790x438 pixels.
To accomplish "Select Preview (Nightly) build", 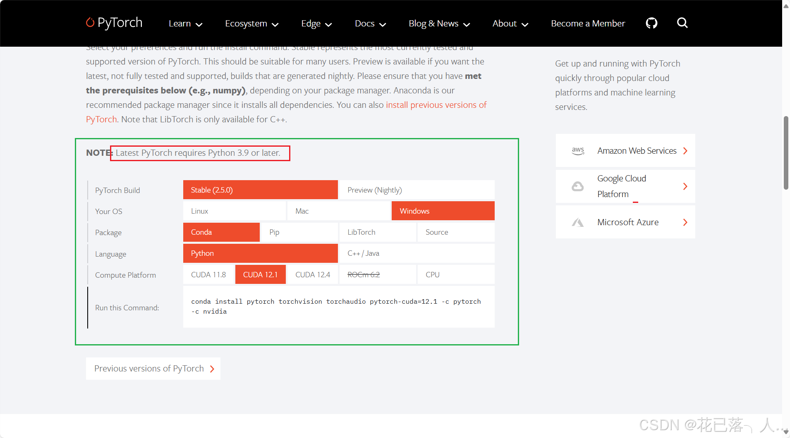I will pyautogui.click(x=417, y=190).
